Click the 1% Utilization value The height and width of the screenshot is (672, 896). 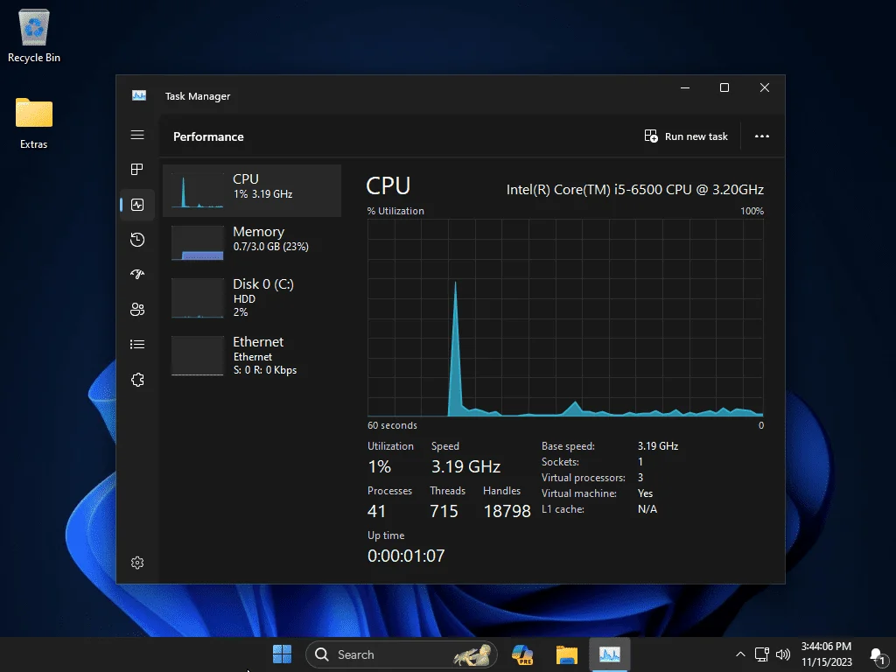pyautogui.click(x=380, y=466)
